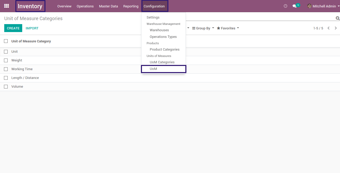Viewport: 340px width, 173px height.
Task: Open the Overview menu
Action: point(64,6)
